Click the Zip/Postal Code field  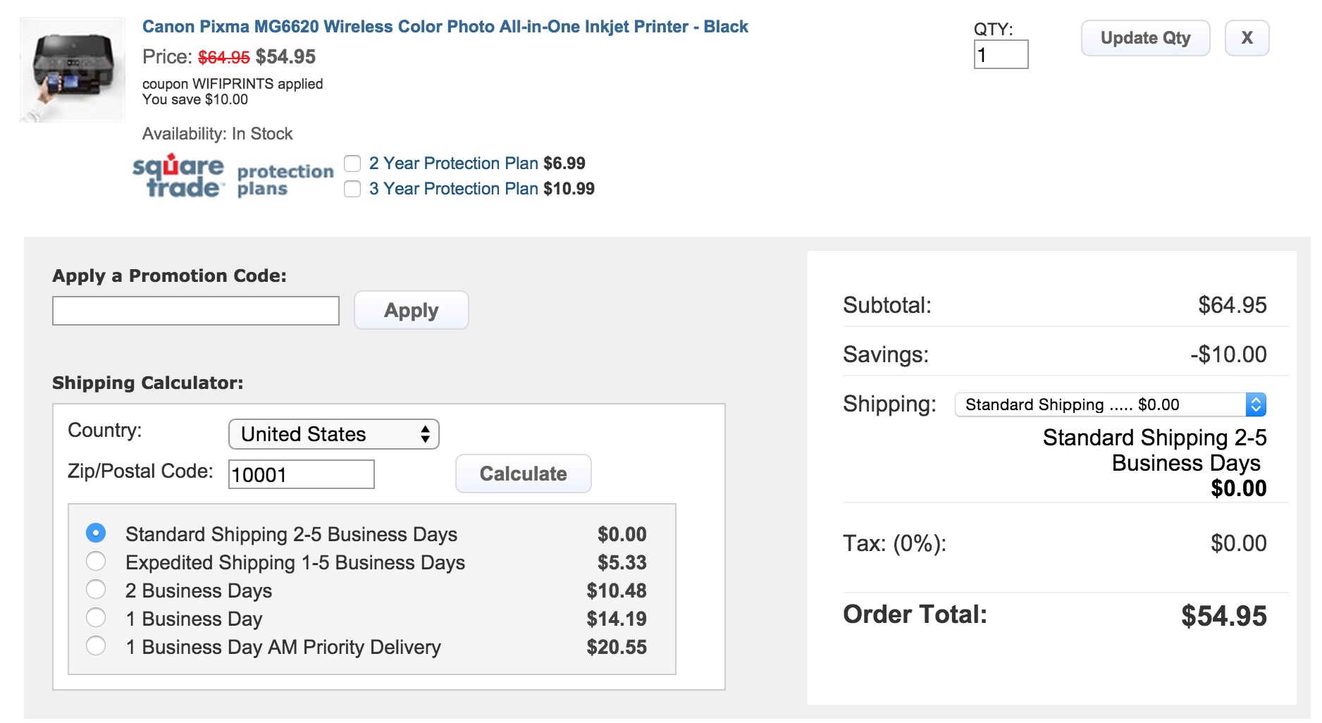coord(302,474)
